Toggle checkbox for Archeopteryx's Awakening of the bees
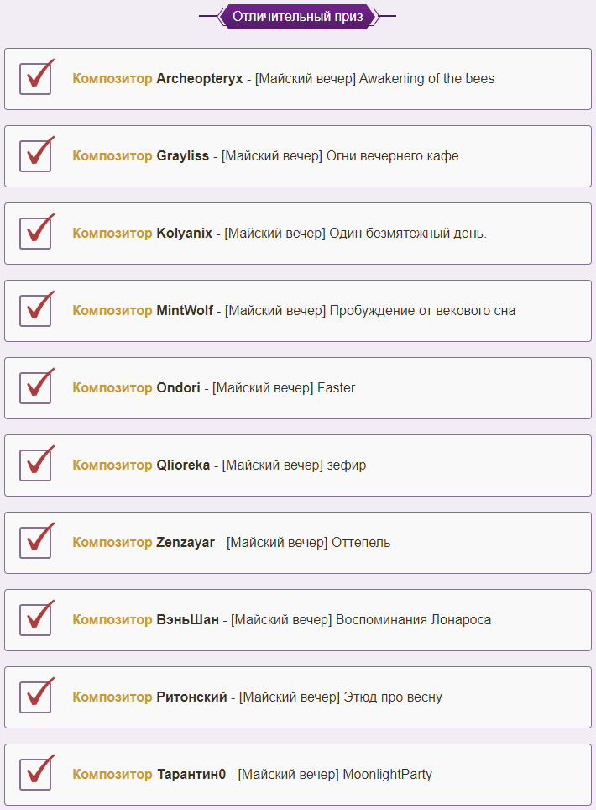The height and width of the screenshot is (810, 596). 35,78
